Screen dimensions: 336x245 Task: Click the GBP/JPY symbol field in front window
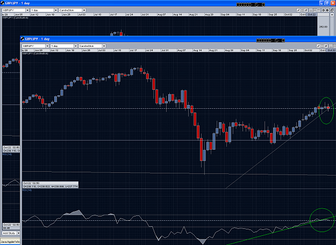point(34,46)
